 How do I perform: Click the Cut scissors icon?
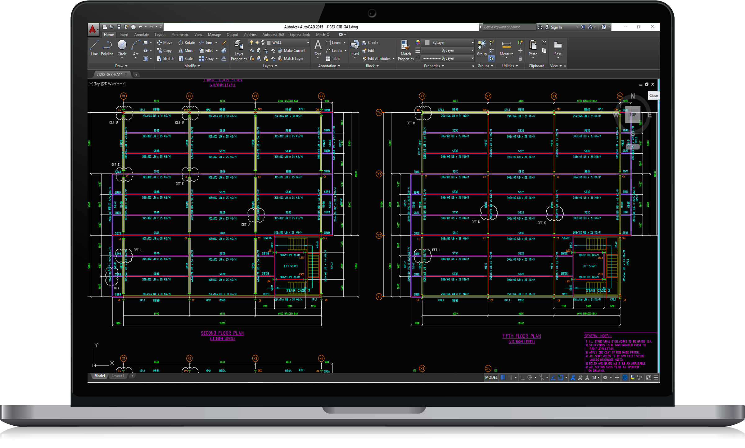544,43
